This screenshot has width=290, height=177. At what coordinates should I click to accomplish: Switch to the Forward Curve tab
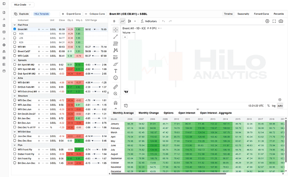tap(261, 14)
